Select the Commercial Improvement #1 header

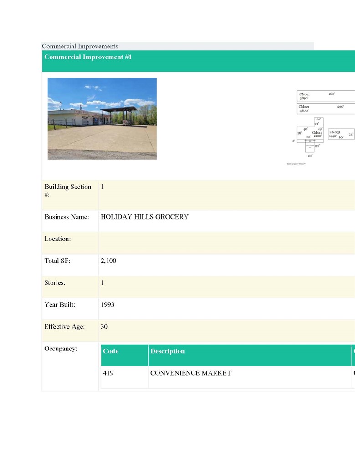(x=88, y=57)
